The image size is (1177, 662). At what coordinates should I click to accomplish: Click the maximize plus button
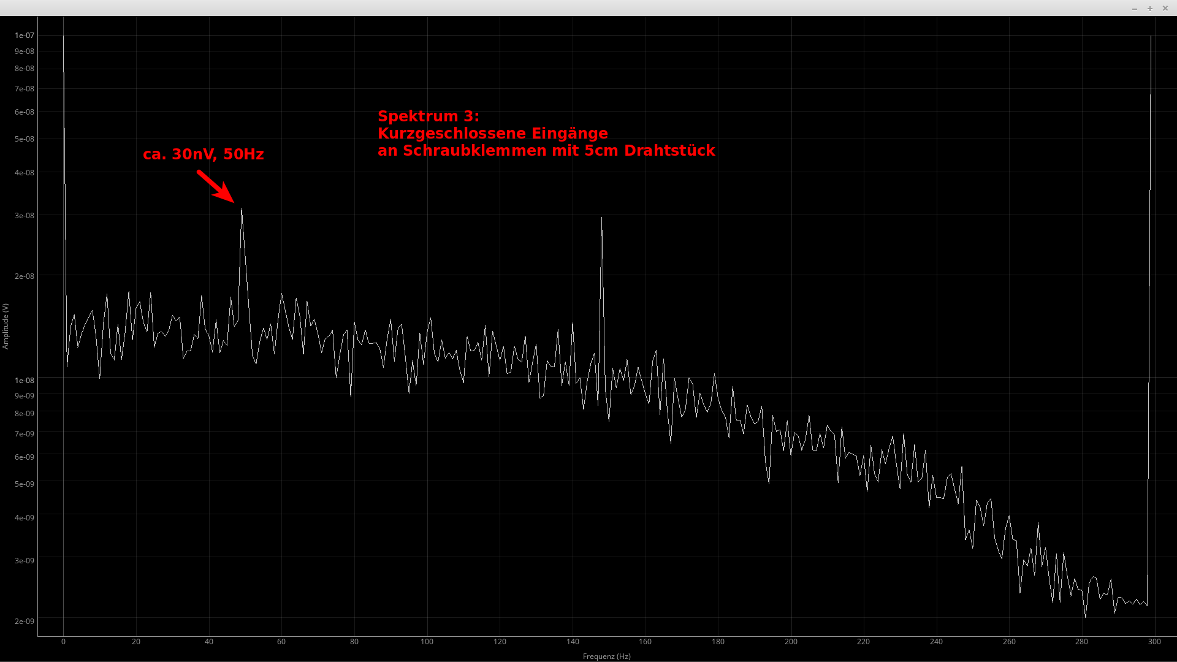click(x=1150, y=9)
